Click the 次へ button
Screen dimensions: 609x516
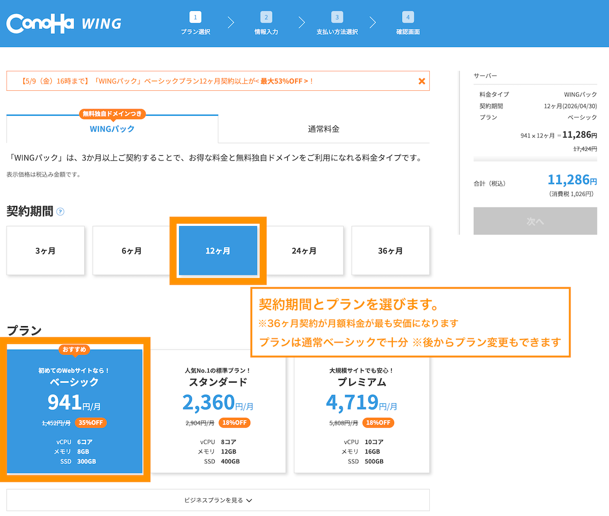(535, 221)
